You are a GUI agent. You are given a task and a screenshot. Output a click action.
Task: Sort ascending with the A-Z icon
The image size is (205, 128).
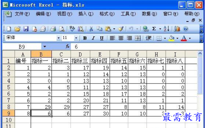click(166, 29)
